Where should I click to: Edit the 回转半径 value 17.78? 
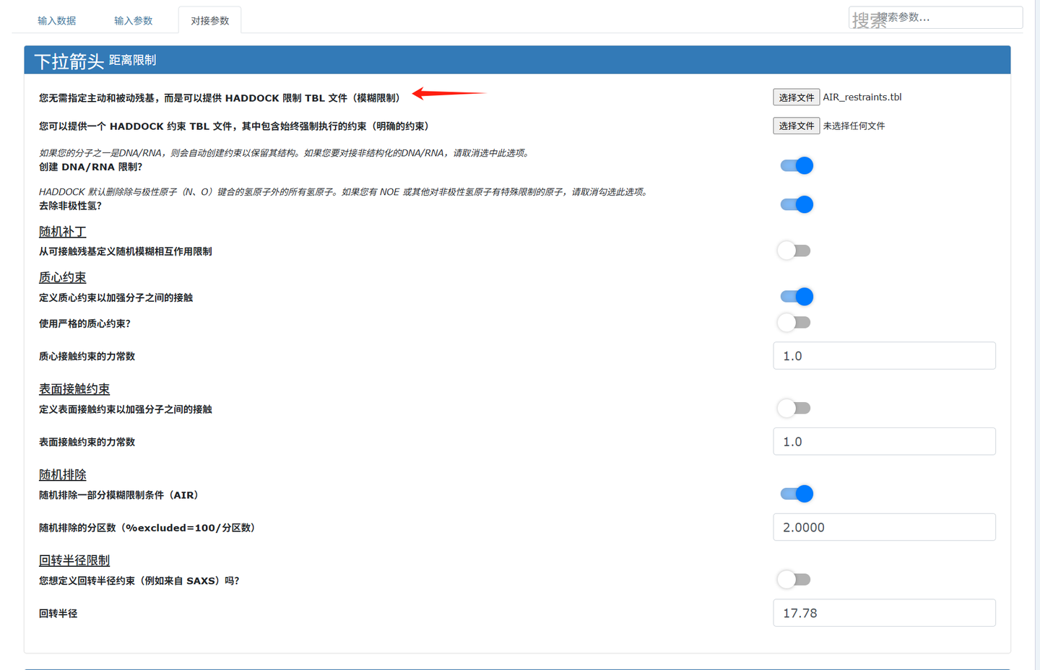884,612
